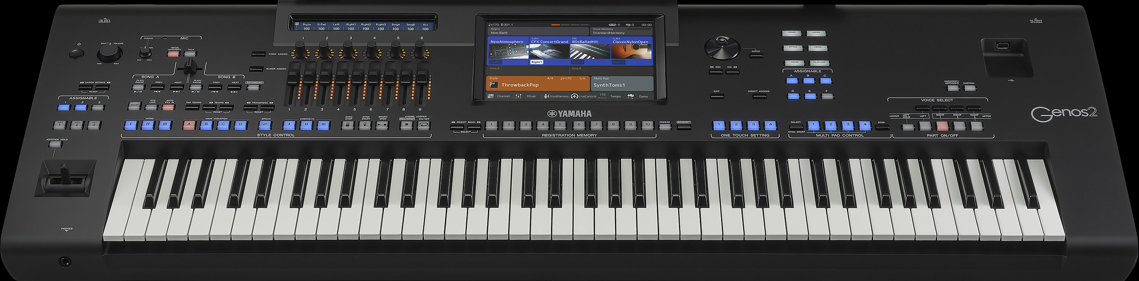The height and width of the screenshot is (281, 1139).
Task: Tap the Mixer icon on the touchscreen
Action: tap(519, 96)
